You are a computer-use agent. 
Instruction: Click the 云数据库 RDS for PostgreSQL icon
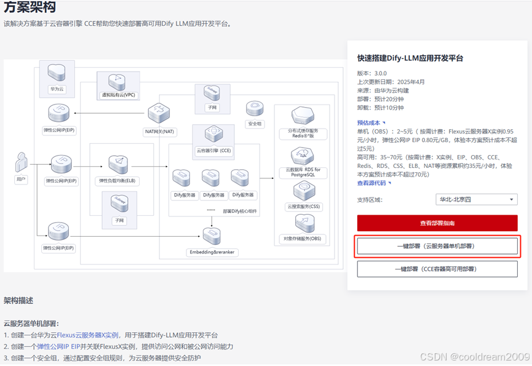coord(302,156)
